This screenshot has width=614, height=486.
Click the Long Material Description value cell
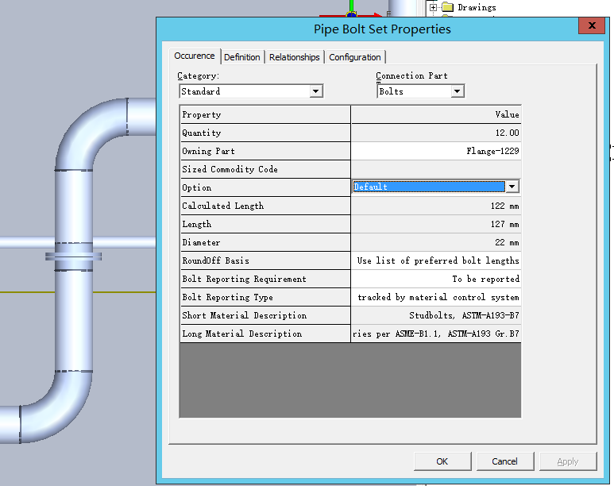436,334
